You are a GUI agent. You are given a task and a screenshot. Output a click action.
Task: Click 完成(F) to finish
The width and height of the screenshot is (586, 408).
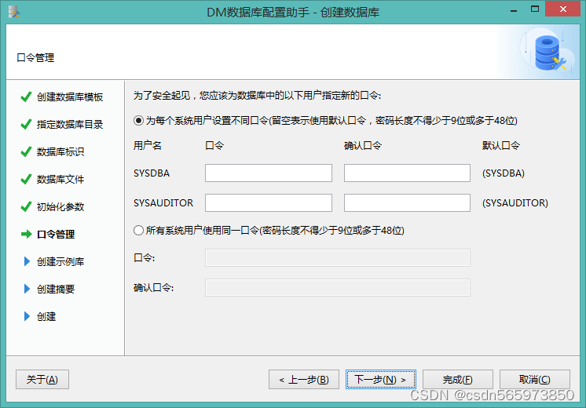coord(458,379)
